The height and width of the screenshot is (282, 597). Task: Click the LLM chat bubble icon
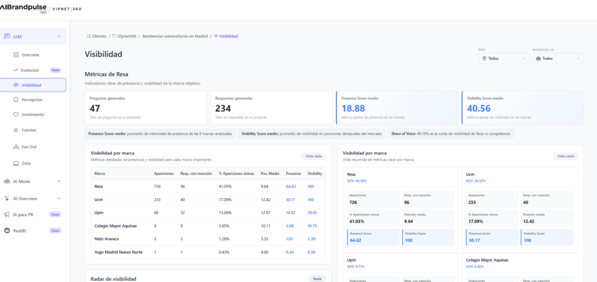(x=7, y=37)
